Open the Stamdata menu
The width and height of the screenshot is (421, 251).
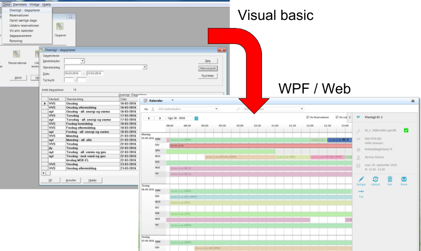pos(20,4)
